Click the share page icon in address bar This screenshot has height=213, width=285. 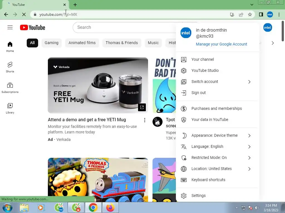(x=241, y=14)
